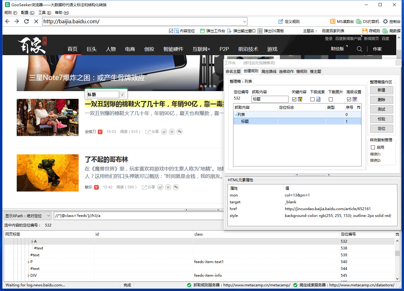Toggle the 内容定位 checkbox
The image size is (404, 291).
pyautogui.click(x=171, y=31)
